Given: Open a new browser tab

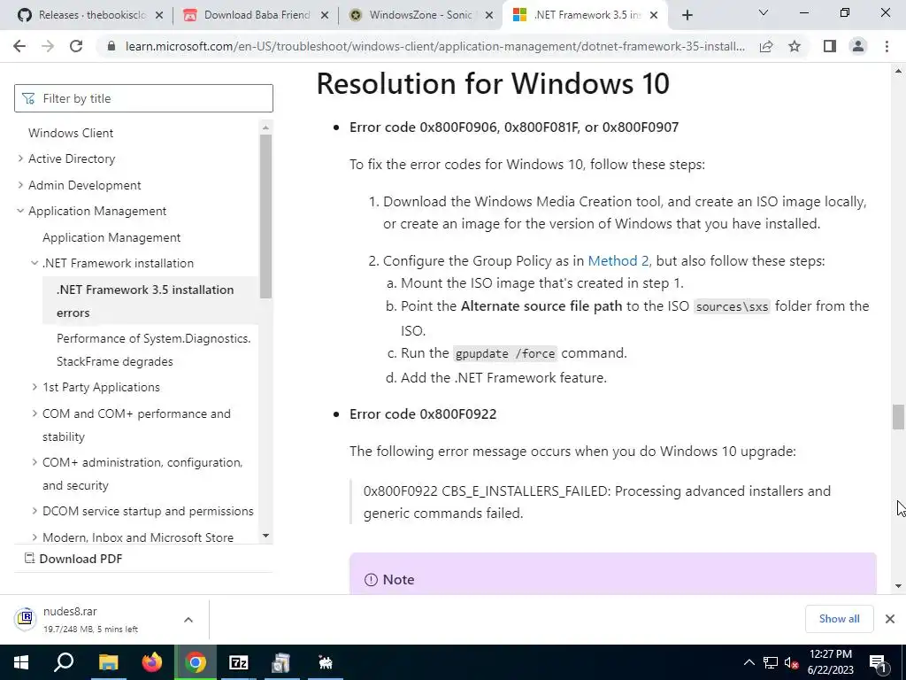Looking at the screenshot, I should (x=687, y=15).
